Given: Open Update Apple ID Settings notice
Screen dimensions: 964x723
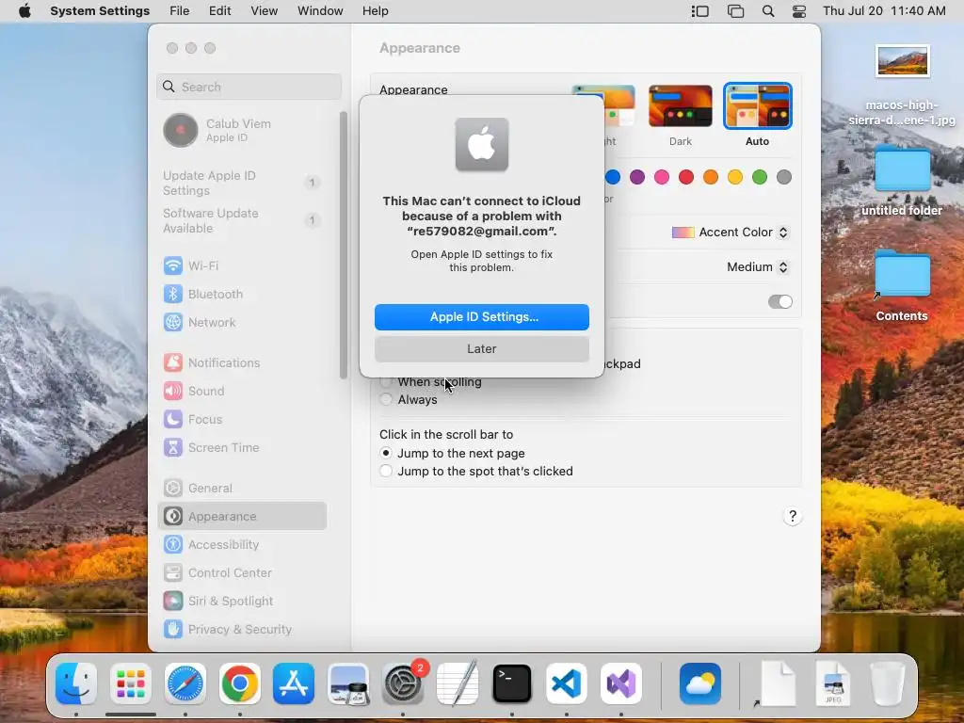Looking at the screenshot, I should tap(242, 184).
